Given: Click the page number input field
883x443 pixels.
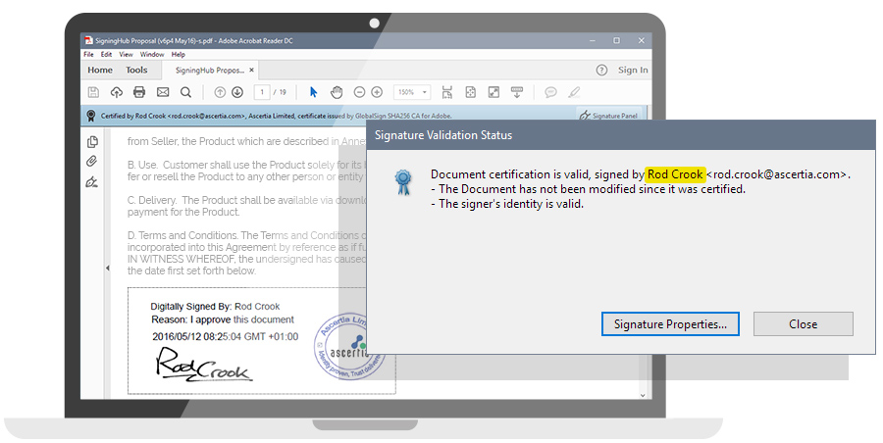Looking at the screenshot, I should point(262,92).
